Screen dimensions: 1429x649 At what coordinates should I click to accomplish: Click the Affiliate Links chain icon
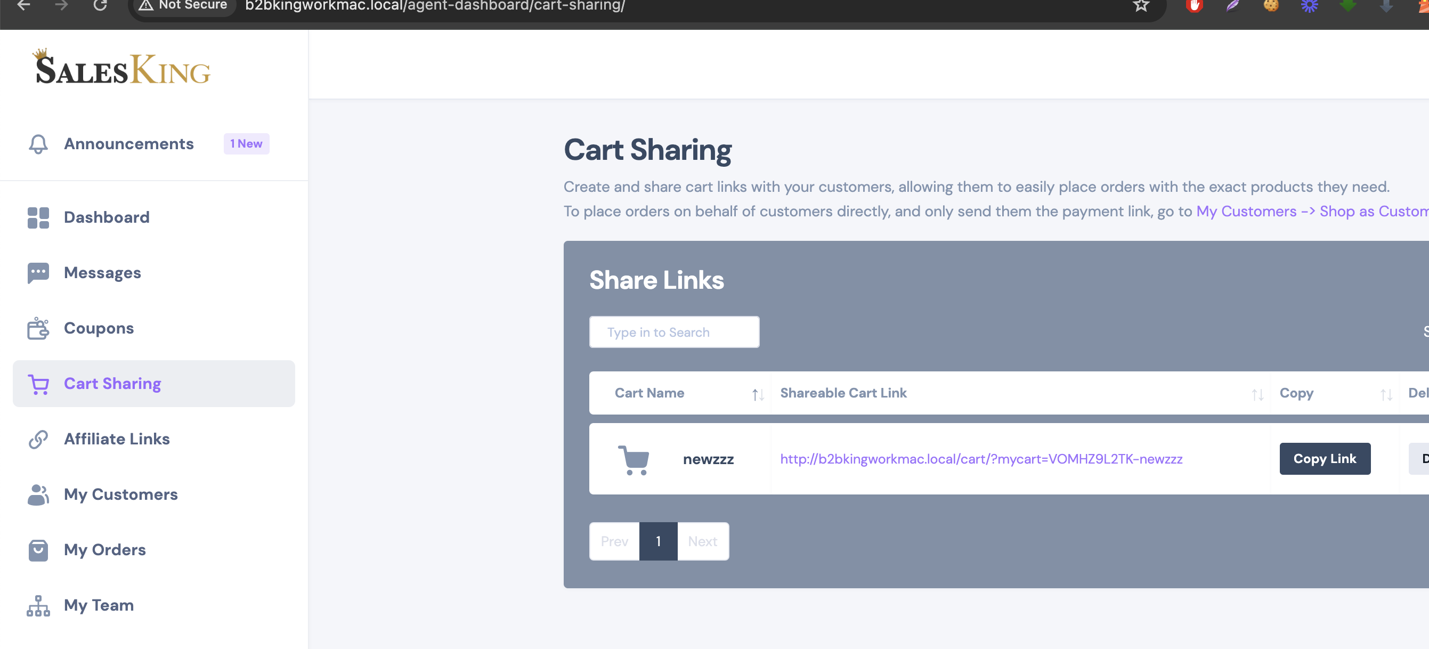38,439
